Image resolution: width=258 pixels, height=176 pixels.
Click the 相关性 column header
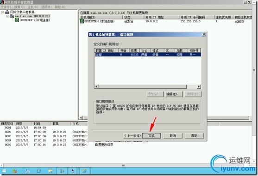click(x=195, y=50)
